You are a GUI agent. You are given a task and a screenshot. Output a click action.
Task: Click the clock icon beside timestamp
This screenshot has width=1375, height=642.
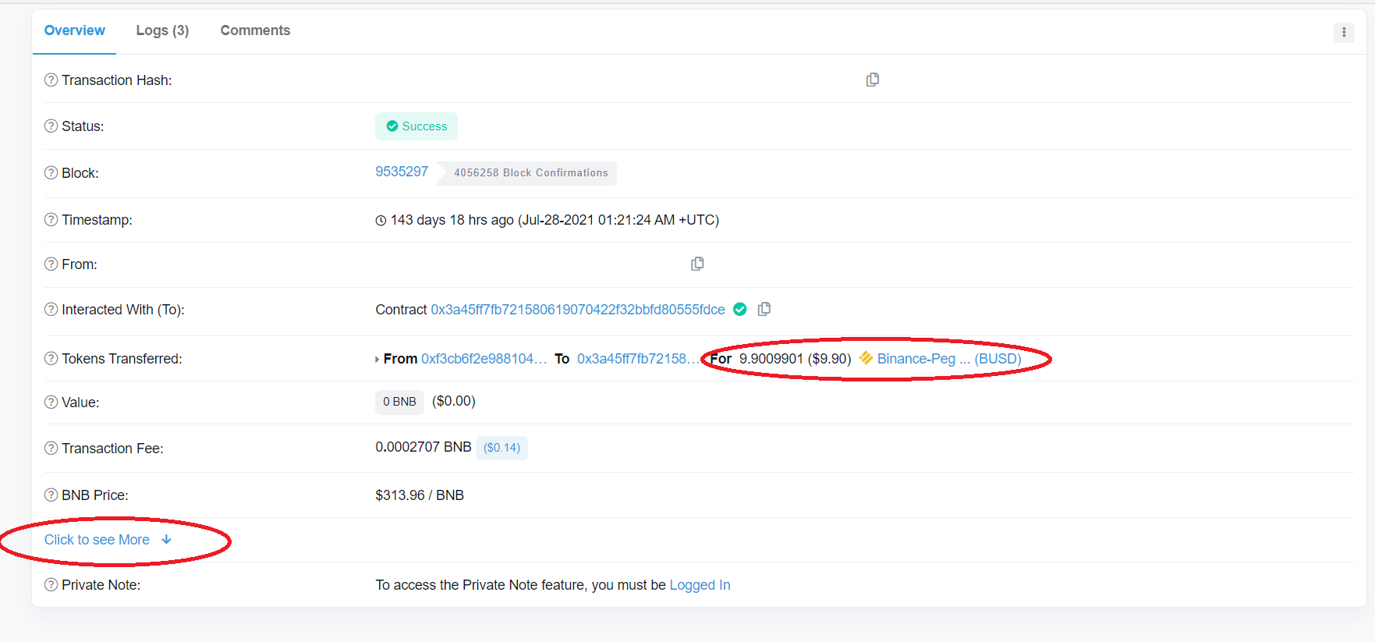(x=381, y=221)
